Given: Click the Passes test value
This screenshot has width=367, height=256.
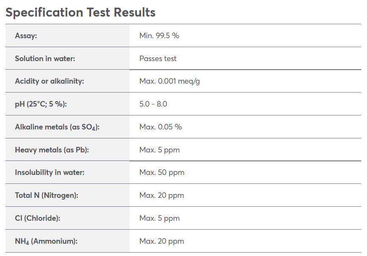Looking at the screenshot, I should click(158, 59).
